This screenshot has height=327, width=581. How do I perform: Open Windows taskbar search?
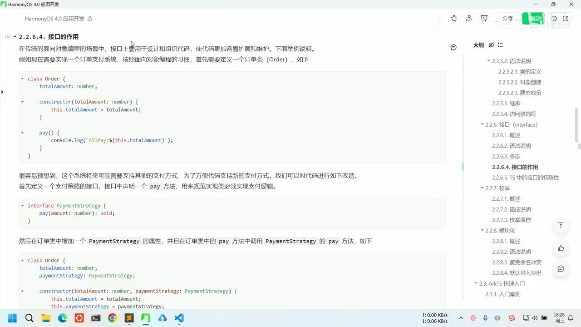coord(29,318)
